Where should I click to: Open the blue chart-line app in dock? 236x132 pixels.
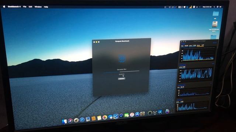coord(116,116)
